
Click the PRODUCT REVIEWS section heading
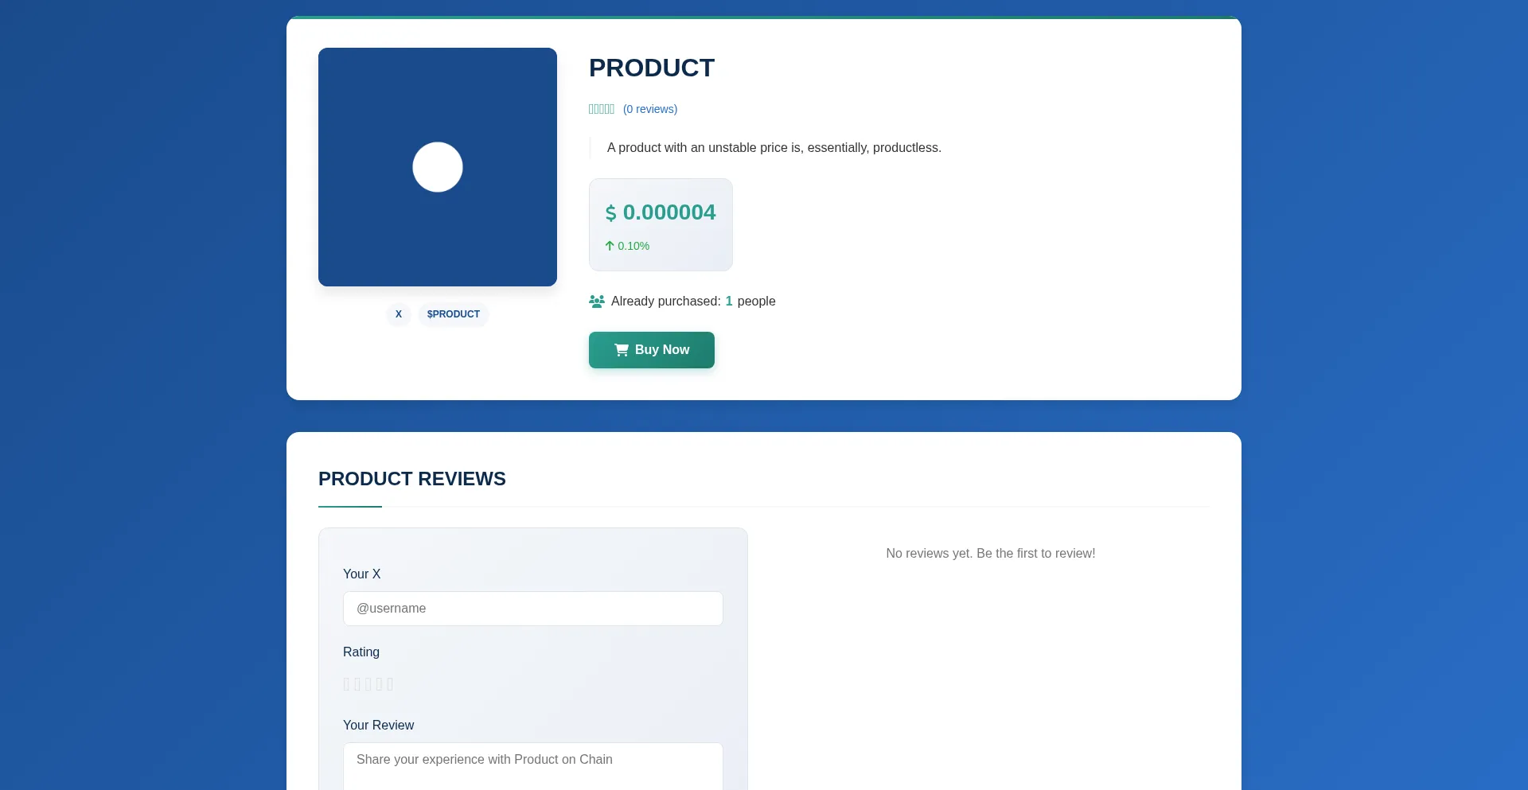[411, 479]
